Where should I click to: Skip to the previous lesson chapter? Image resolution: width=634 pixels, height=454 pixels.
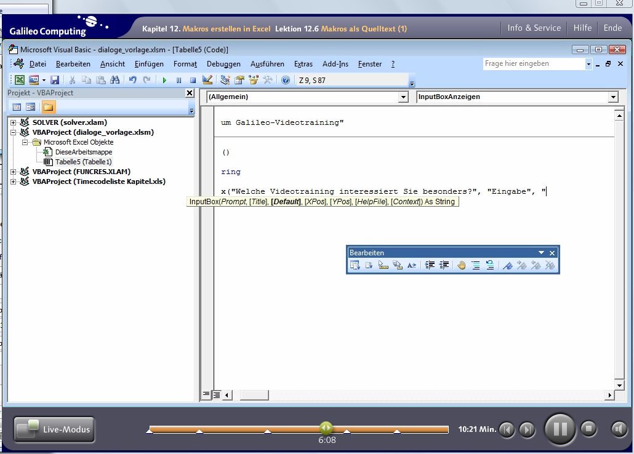[x=507, y=429]
